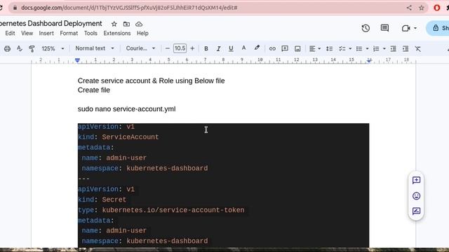Screen dimensions: 449x252
Task: Click text 'sudo nano service-account.yml'
Action: pos(126,109)
